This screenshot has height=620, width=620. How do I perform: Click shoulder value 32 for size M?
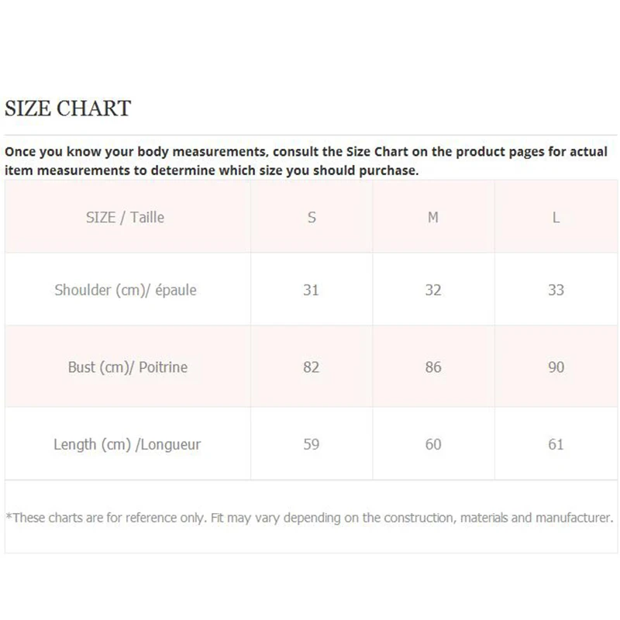(x=433, y=290)
